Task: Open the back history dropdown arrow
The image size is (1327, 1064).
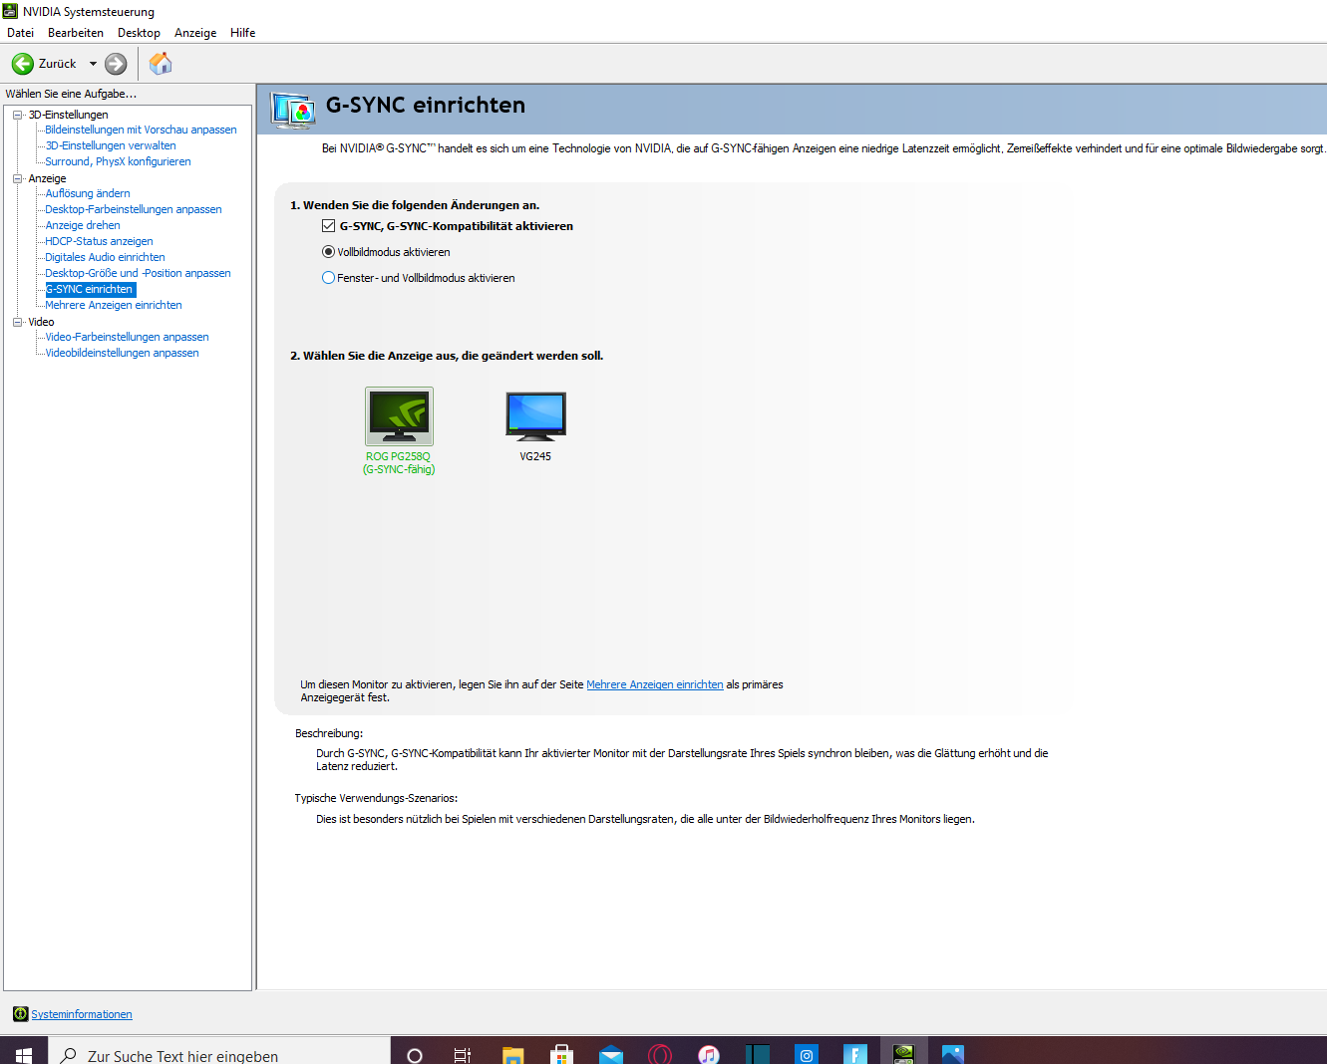Action: [93, 64]
